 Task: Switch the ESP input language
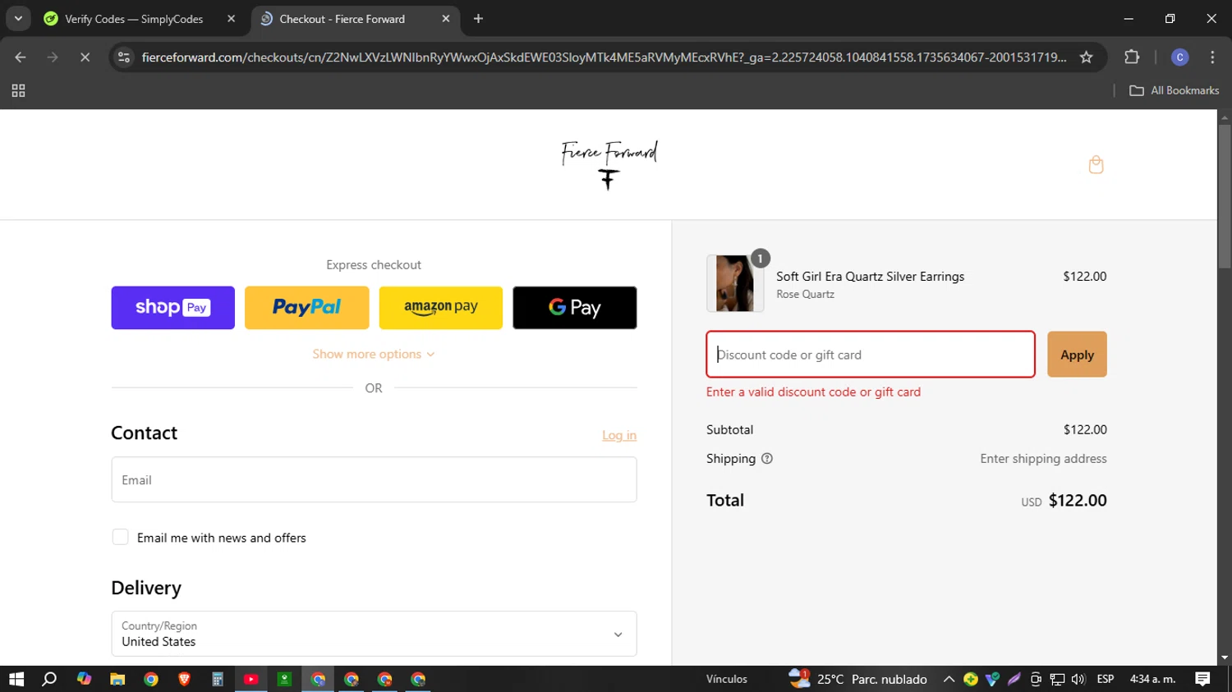1106,679
